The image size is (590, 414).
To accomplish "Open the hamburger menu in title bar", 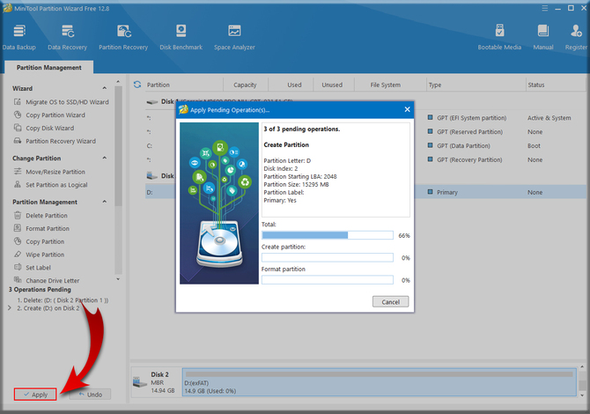I will pos(544,8).
